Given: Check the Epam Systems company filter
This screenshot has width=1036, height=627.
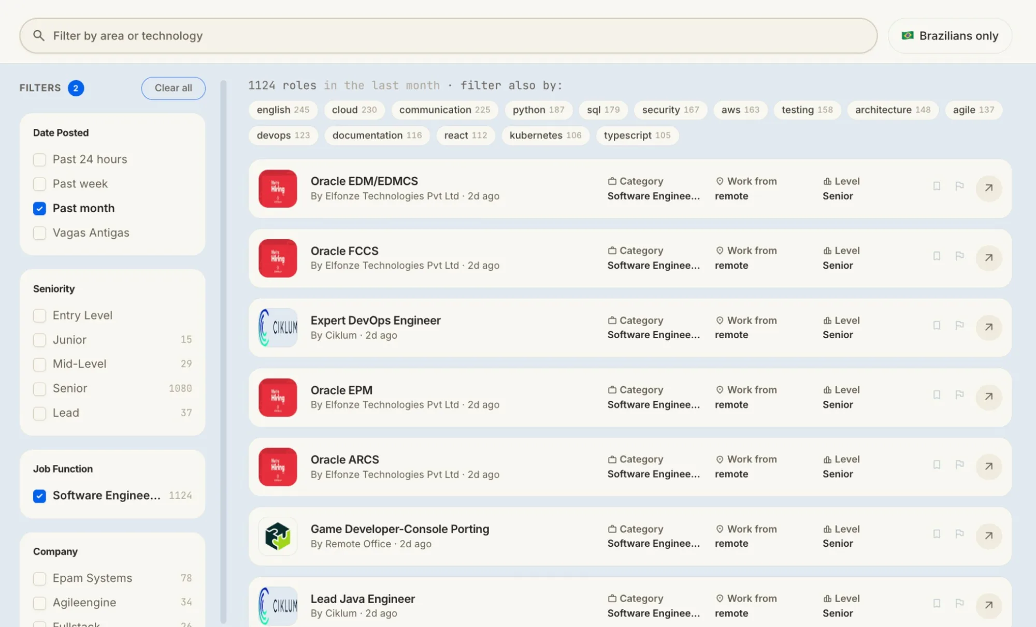Looking at the screenshot, I should 39,578.
